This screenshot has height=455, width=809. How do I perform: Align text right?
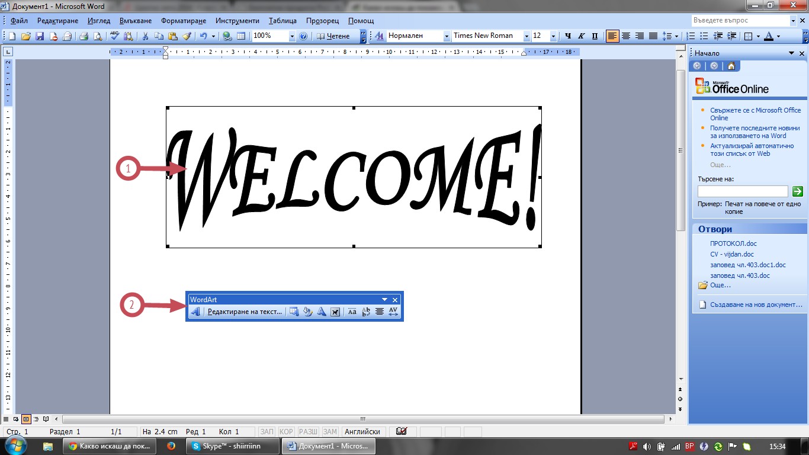640,36
